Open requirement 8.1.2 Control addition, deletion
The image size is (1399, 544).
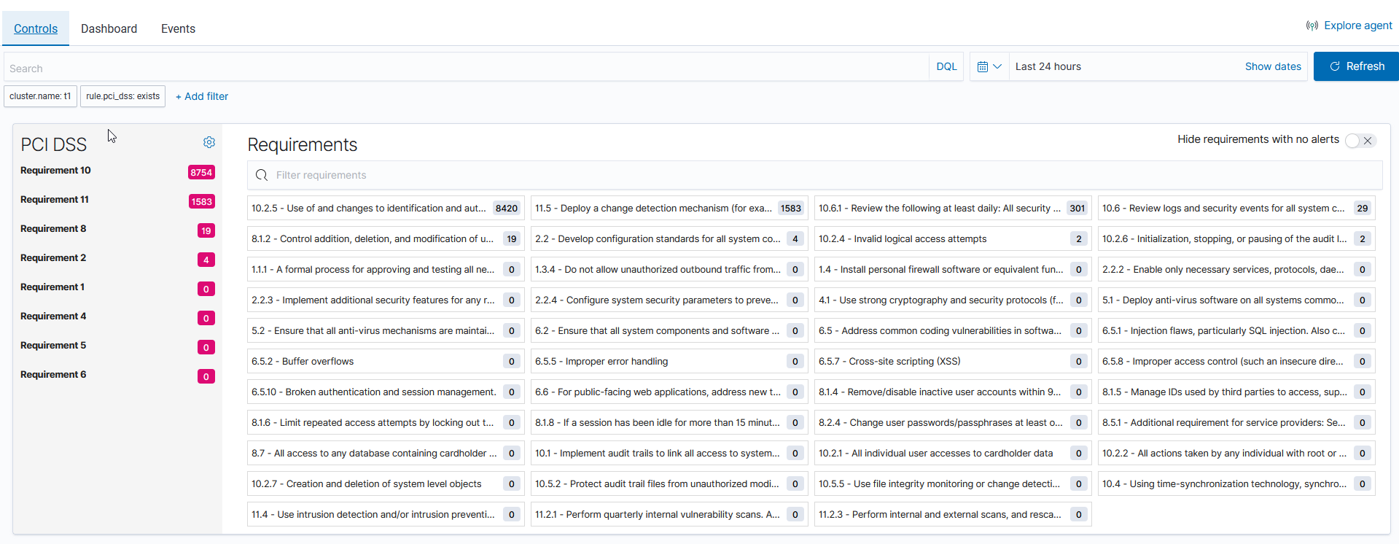click(x=386, y=238)
